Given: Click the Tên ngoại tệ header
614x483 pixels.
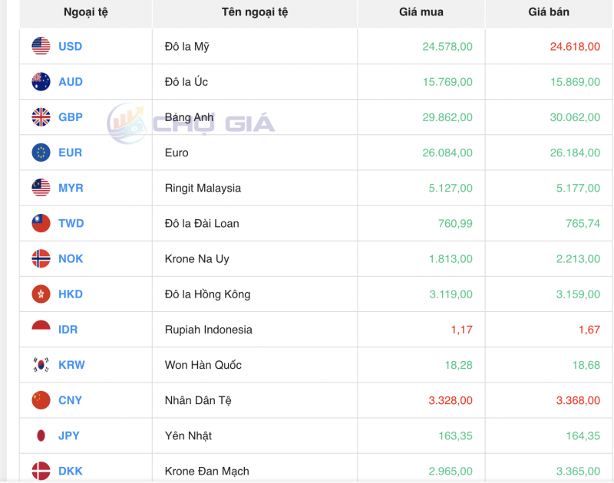Looking at the screenshot, I should point(255,11).
